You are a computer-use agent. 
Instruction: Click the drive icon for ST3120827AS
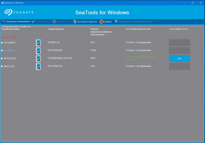pos(38,67)
